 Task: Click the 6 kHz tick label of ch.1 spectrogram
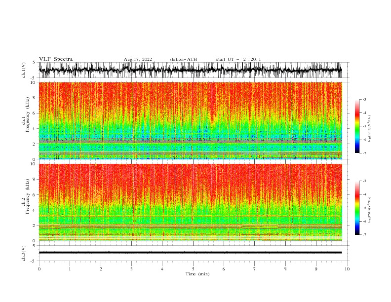point(34,113)
